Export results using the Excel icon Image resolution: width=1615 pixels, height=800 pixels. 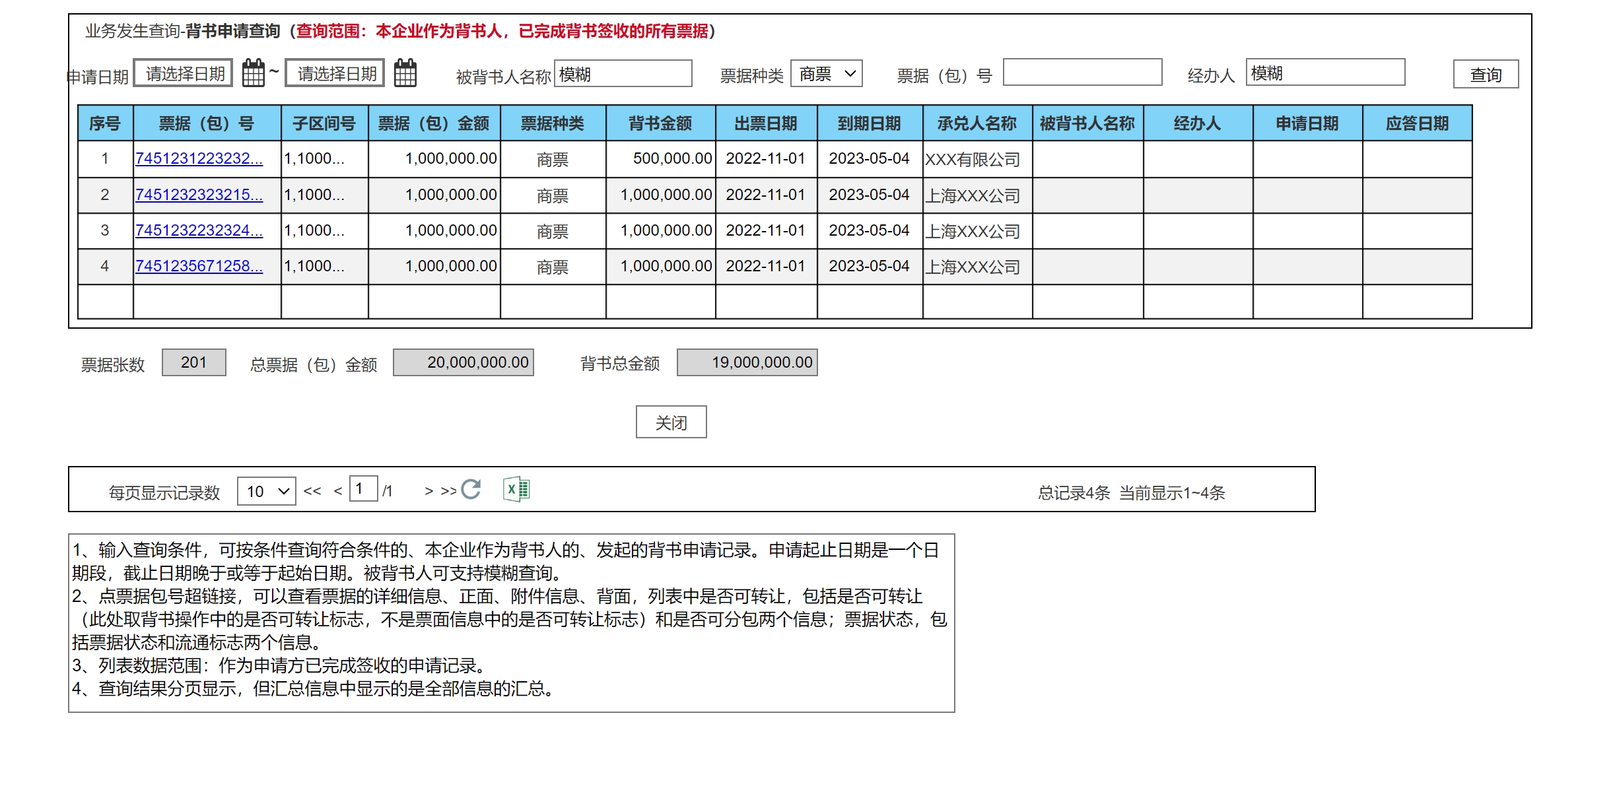tap(516, 489)
